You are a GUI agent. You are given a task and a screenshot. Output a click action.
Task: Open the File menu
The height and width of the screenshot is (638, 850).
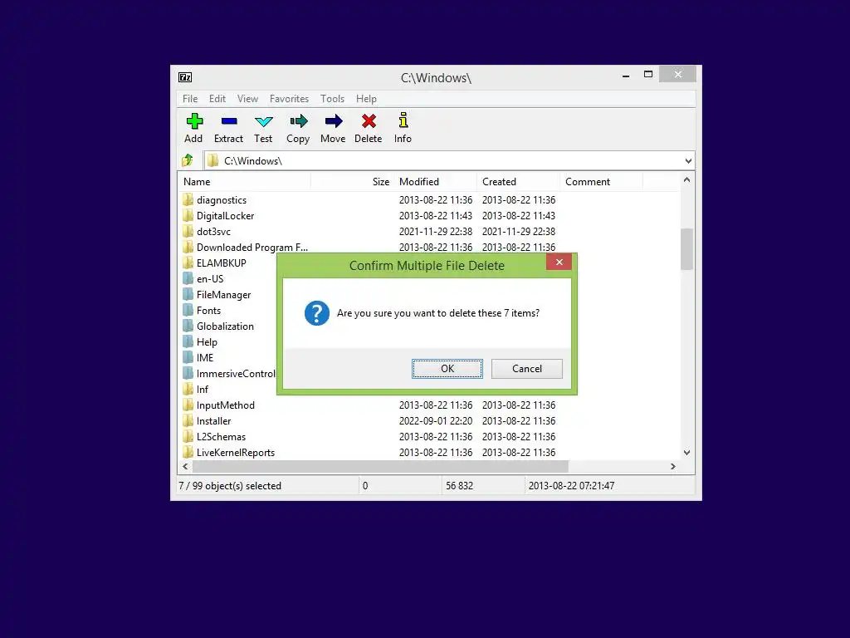click(x=190, y=99)
